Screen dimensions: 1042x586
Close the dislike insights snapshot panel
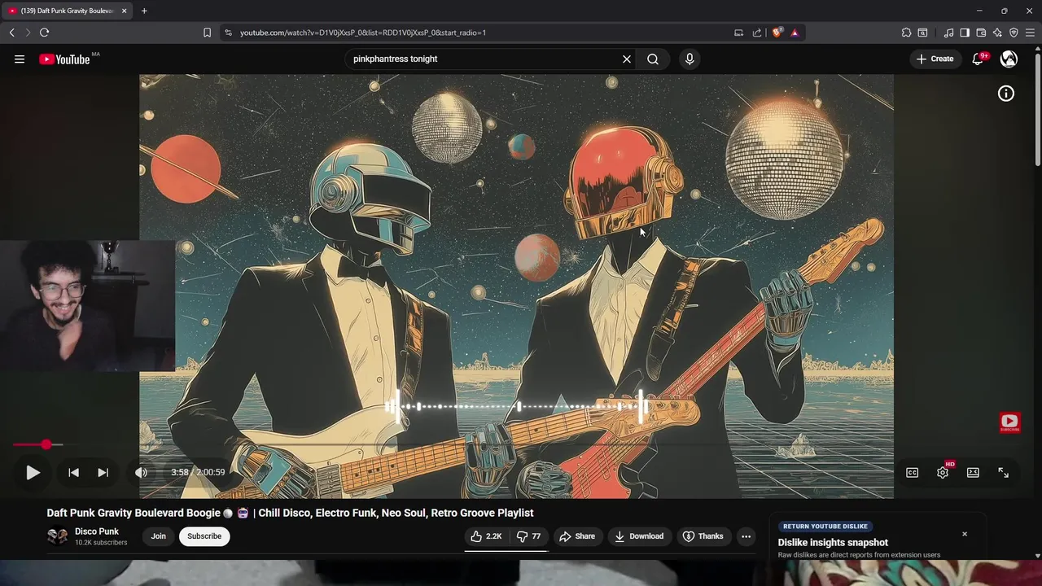pos(965,534)
